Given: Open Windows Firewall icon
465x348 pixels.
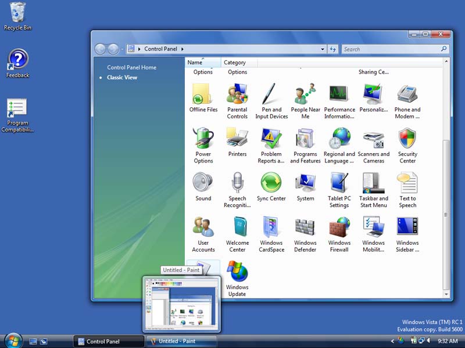Looking at the screenshot, I should 339,234.
